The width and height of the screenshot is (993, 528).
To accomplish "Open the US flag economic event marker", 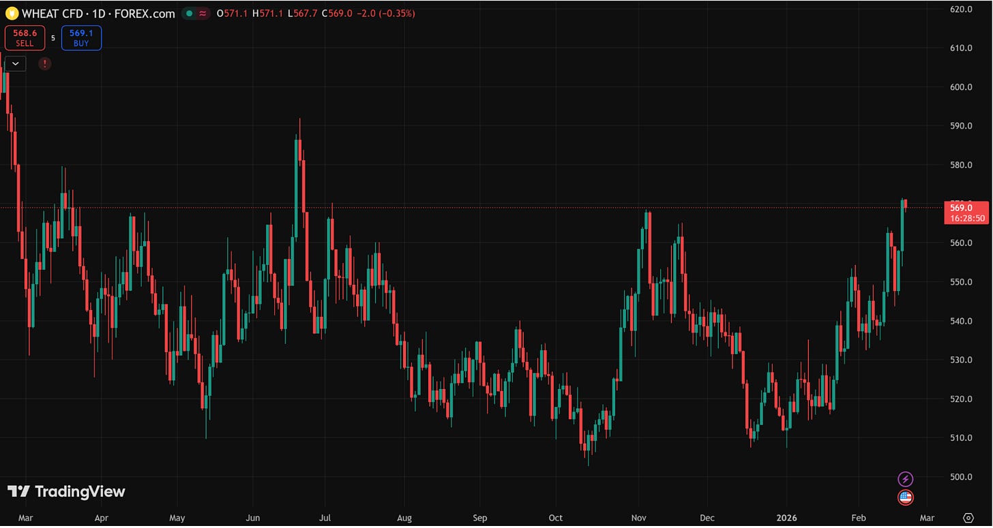I will click(905, 497).
